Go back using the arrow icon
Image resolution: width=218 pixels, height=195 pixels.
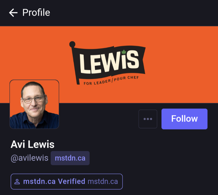coord(13,13)
